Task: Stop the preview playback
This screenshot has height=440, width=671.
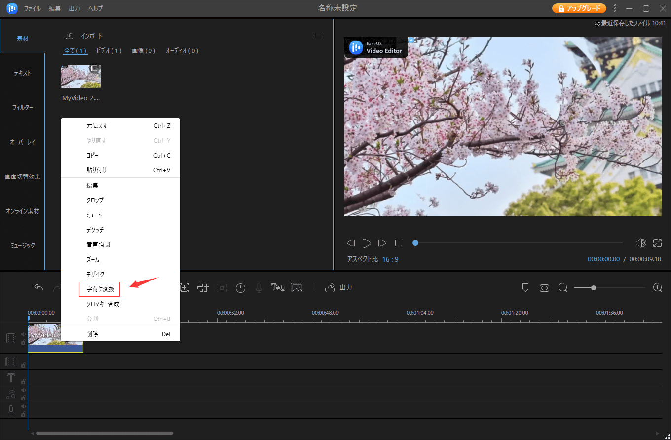Action: [399, 243]
